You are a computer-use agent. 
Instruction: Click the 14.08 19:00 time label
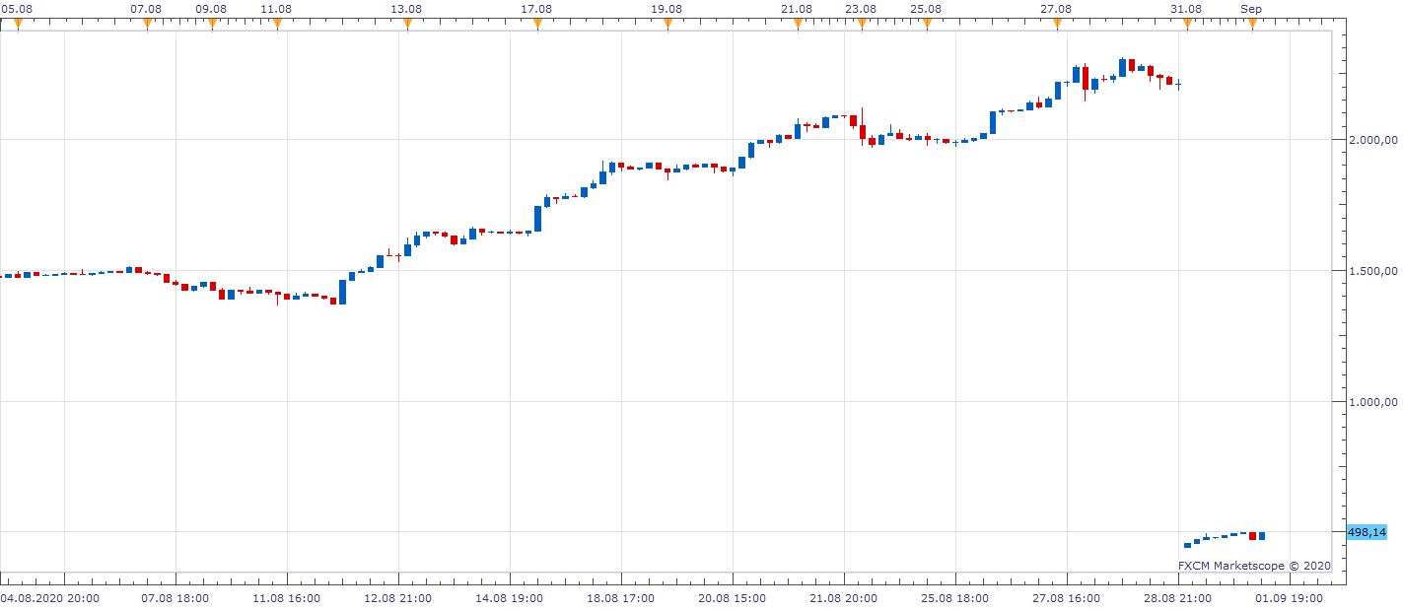point(510,597)
